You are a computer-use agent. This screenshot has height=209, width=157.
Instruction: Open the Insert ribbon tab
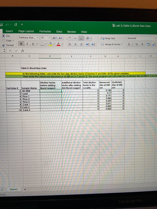[9, 31]
